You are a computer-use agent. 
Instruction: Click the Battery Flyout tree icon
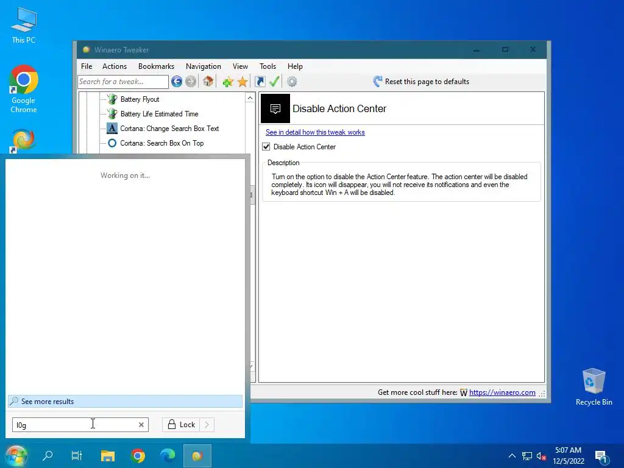[x=112, y=99]
